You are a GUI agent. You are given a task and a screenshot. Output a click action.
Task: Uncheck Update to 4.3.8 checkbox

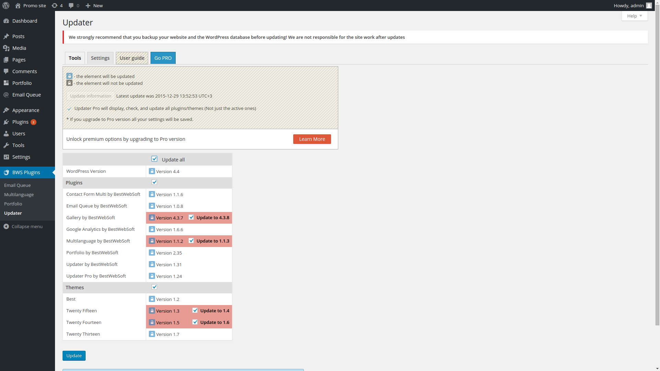[x=191, y=217]
